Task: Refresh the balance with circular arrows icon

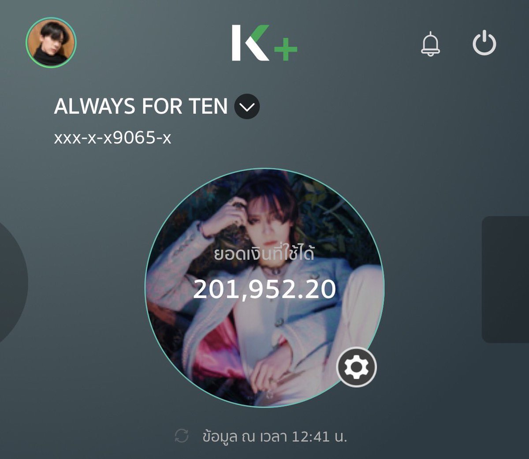Action: (182, 437)
